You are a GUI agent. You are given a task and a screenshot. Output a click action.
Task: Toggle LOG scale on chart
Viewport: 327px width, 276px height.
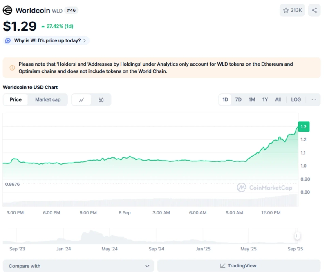click(x=296, y=99)
